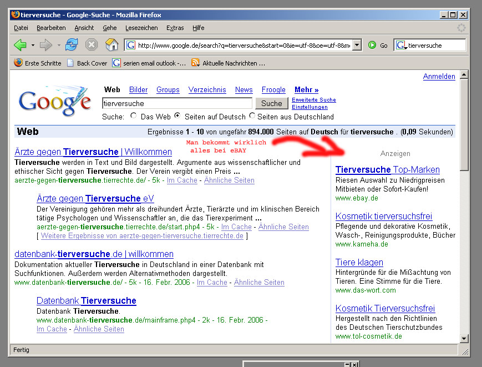Screen dimensions: 482x367
Task: Click the Google icon of serien email outlook bookmark
Action: 116,63
